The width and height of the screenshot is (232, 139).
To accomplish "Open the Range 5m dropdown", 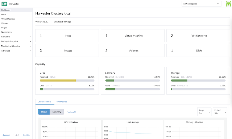I will 204,112.
